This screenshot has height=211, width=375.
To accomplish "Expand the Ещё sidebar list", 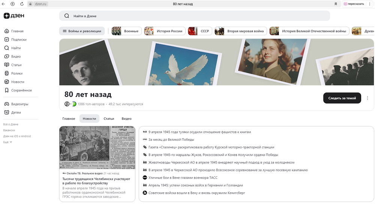I will tap(7, 142).
